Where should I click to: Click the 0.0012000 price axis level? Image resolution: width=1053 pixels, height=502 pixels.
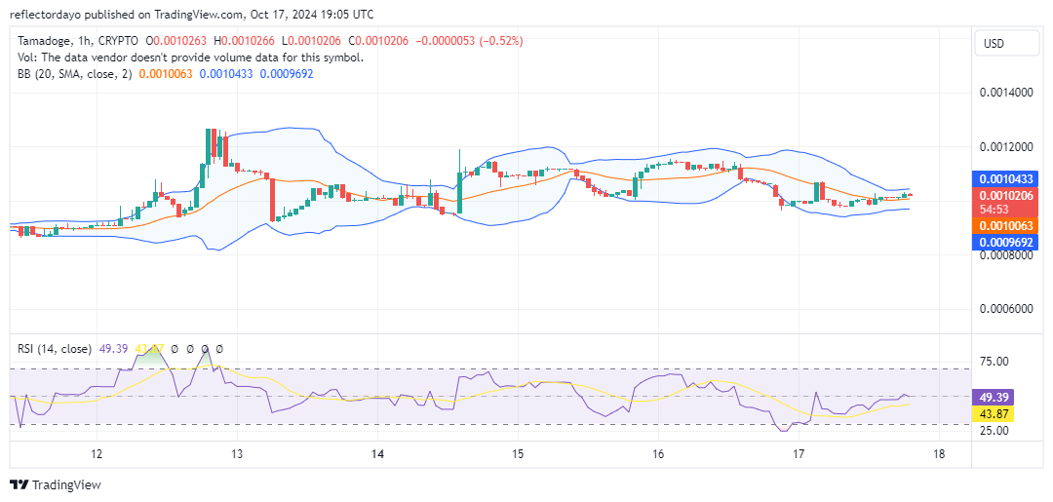click(x=1007, y=146)
